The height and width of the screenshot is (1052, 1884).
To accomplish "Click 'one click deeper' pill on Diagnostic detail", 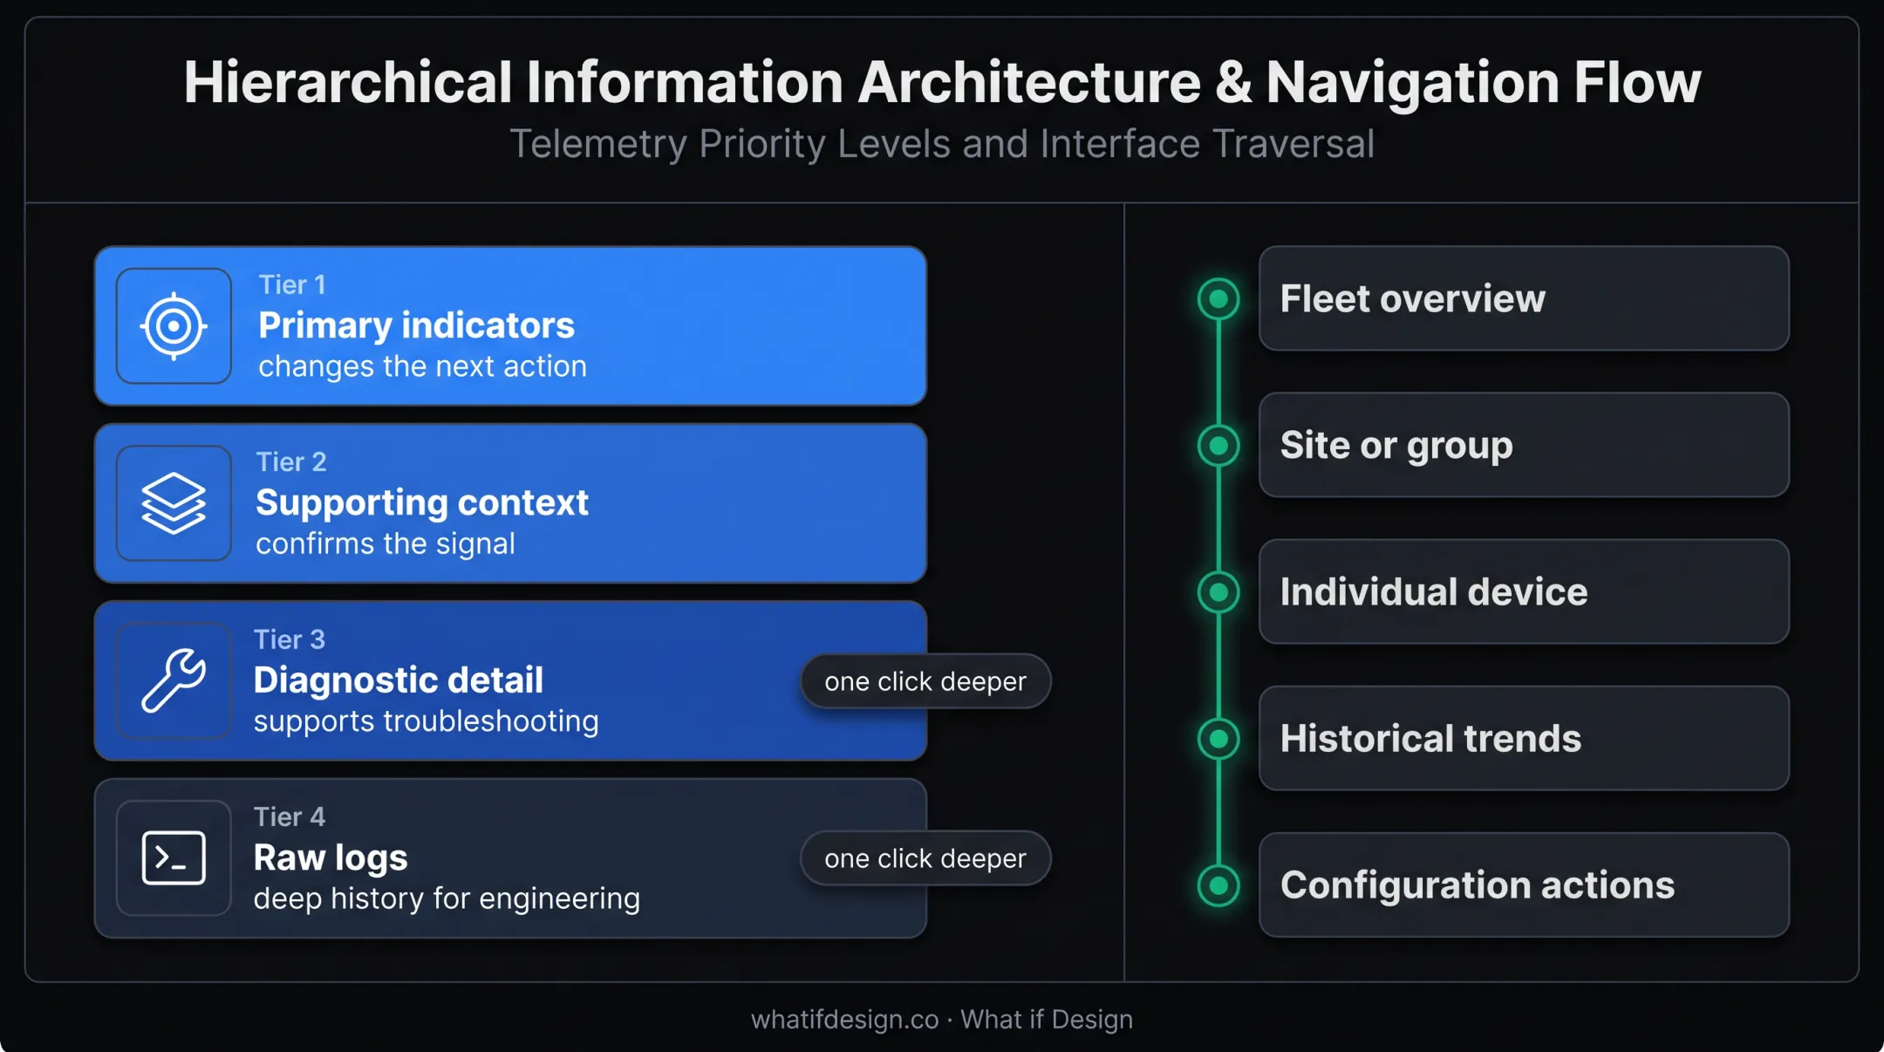I will click(925, 681).
